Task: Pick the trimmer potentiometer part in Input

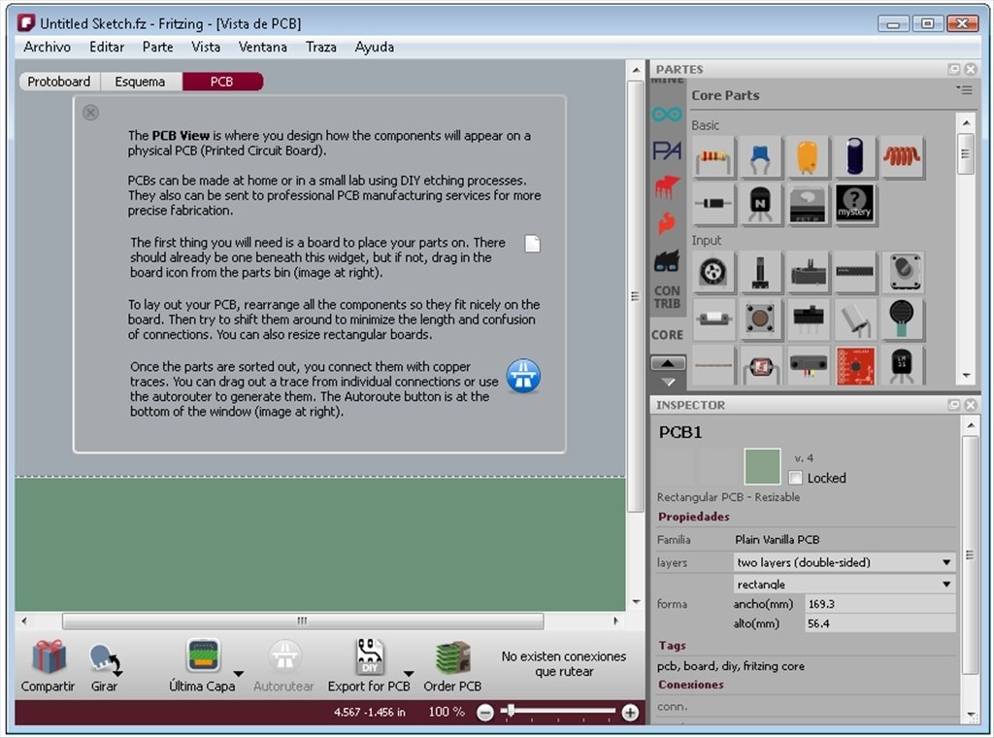Action: tap(713, 273)
